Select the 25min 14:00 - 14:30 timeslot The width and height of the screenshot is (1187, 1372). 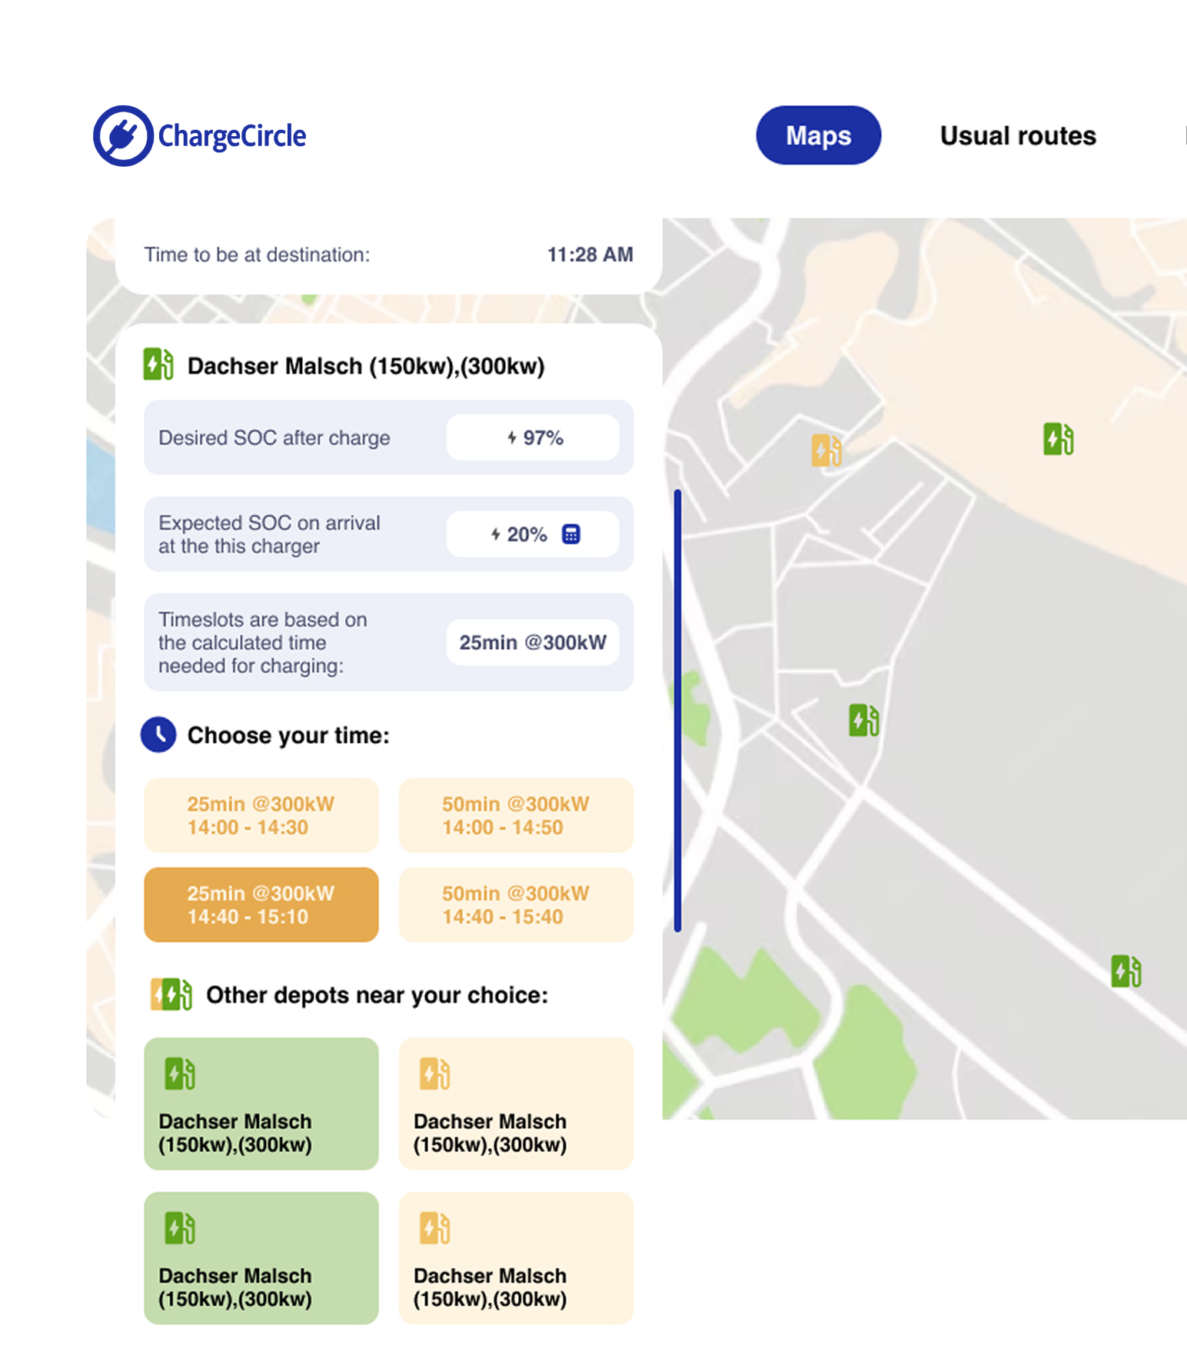(261, 815)
